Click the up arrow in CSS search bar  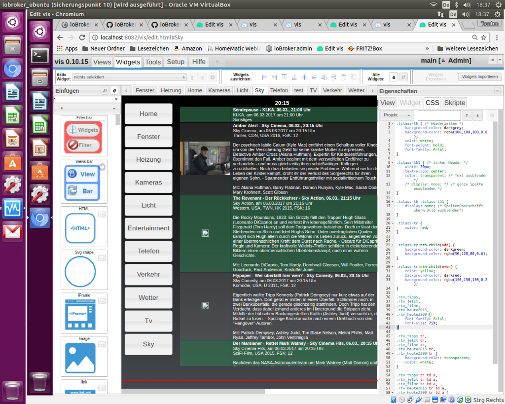(x=467, y=115)
